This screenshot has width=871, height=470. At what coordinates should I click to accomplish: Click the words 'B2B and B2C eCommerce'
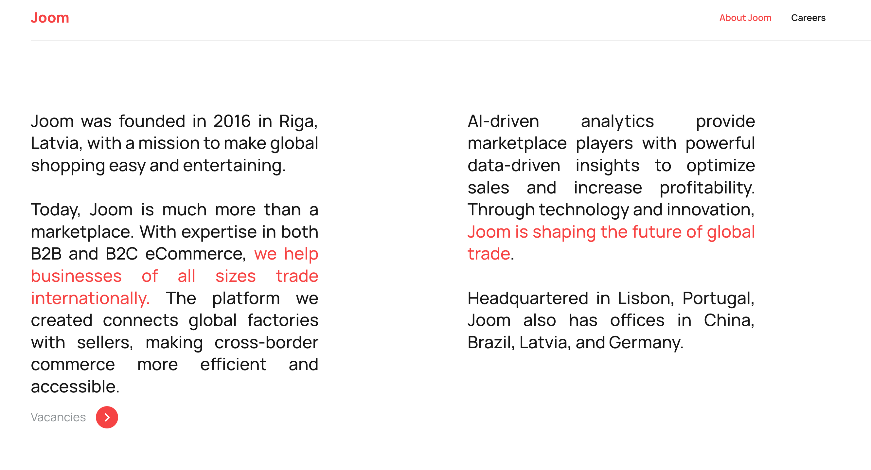(138, 254)
